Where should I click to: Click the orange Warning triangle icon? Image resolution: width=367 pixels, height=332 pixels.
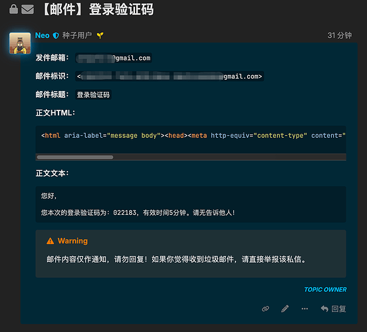[50, 241]
